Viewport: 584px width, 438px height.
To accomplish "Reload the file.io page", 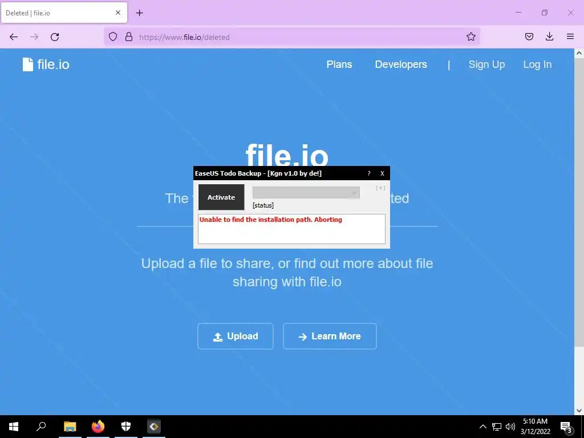I will [x=55, y=37].
